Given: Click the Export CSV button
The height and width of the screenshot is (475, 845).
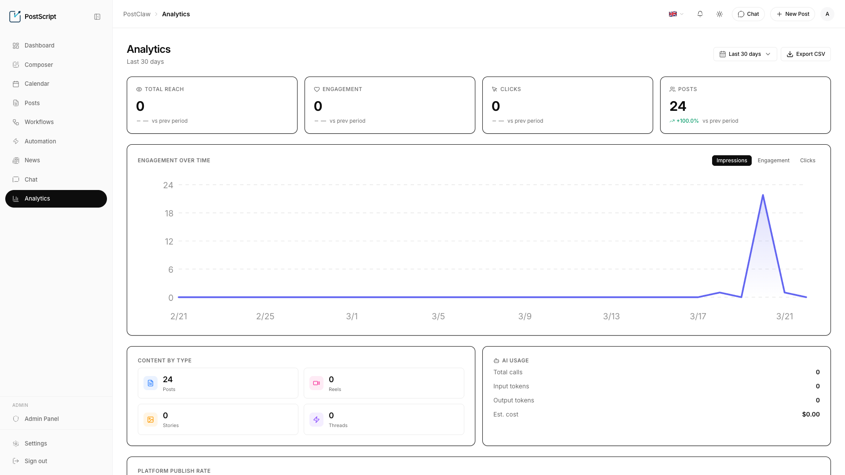Looking at the screenshot, I should [805, 54].
